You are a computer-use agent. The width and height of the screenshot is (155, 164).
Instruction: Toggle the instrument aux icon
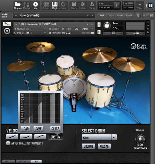click(148, 29)
